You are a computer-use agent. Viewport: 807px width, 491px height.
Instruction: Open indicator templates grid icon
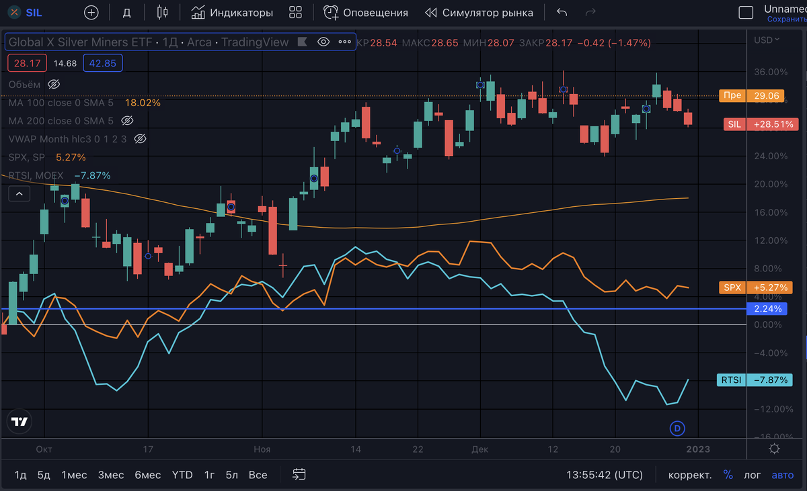point(295,12)
